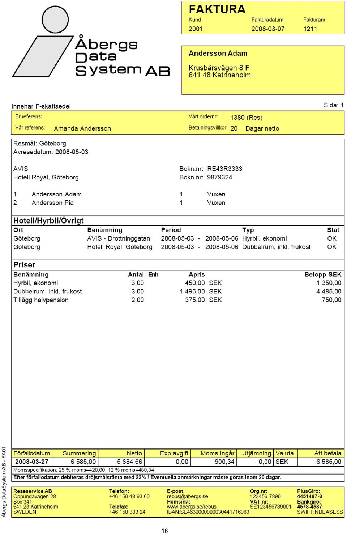The width and height of the screenshot is (347, 534).
Task: Click unit price 1 495,00
Action: [x=192, y=292]
